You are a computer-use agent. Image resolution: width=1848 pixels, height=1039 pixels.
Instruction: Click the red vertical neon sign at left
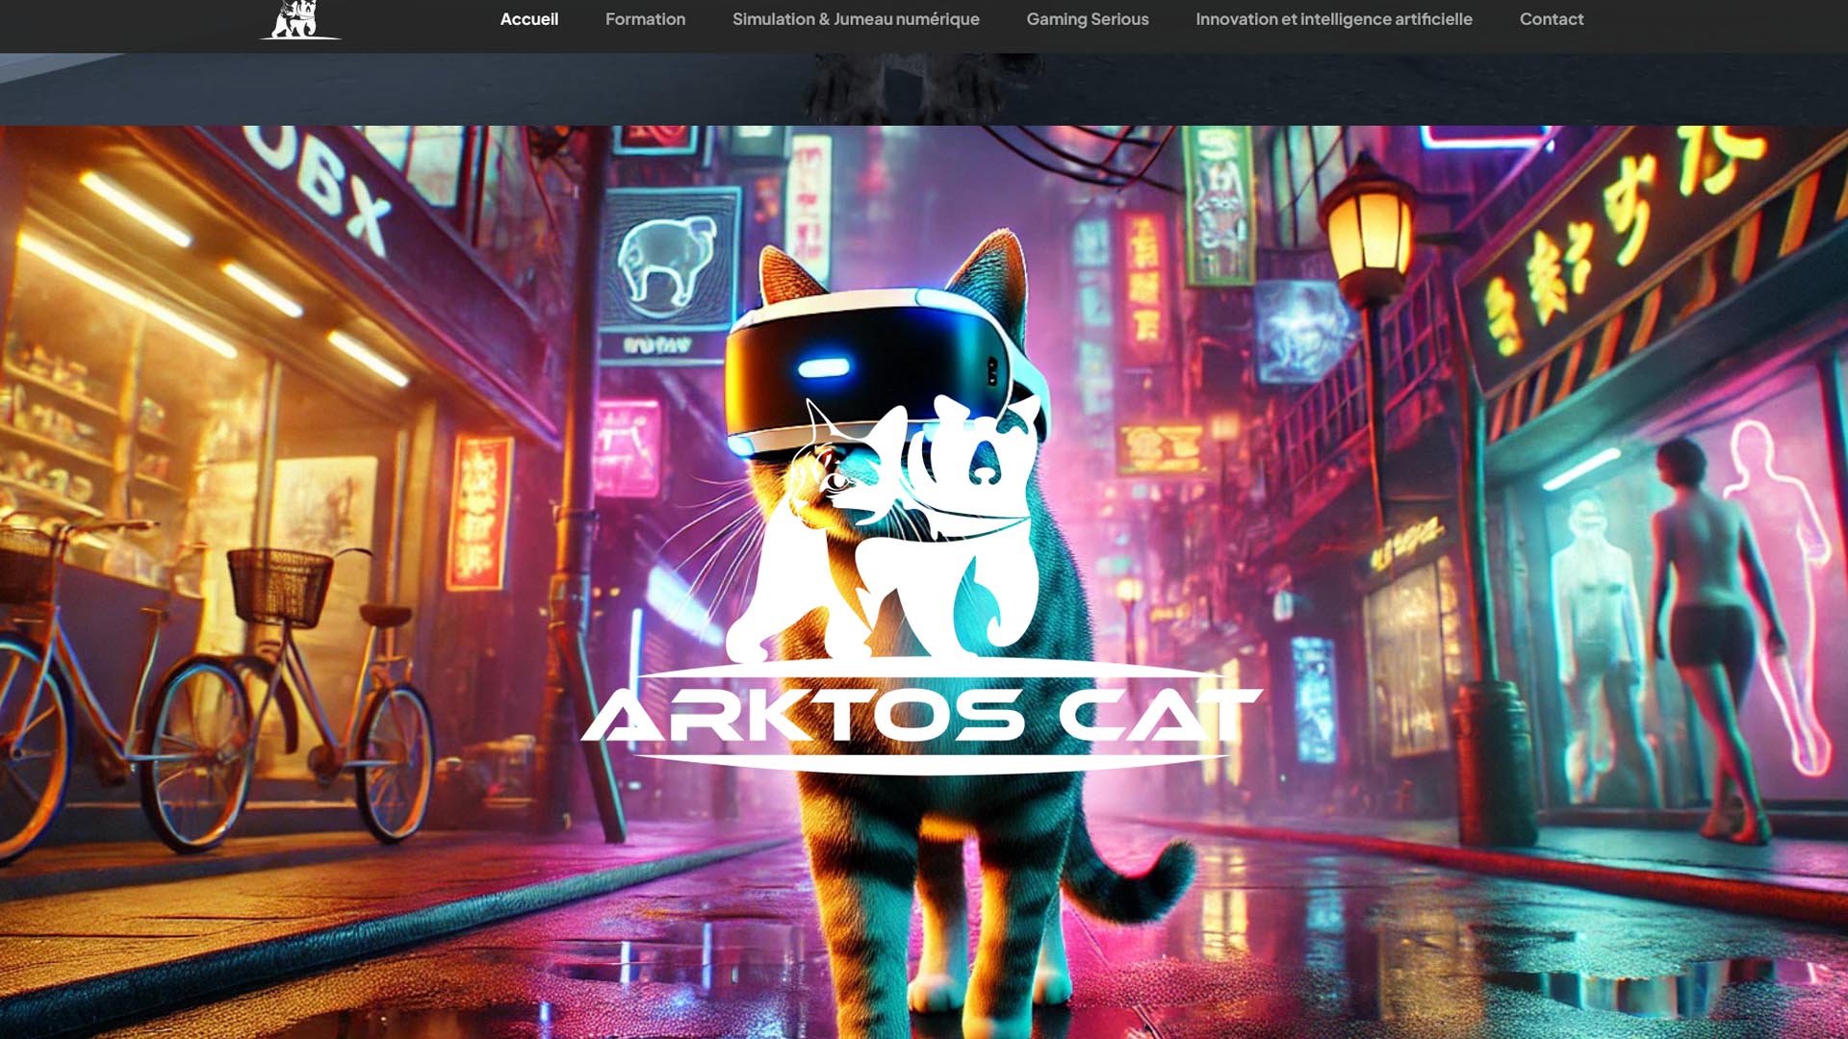(478, 510)
